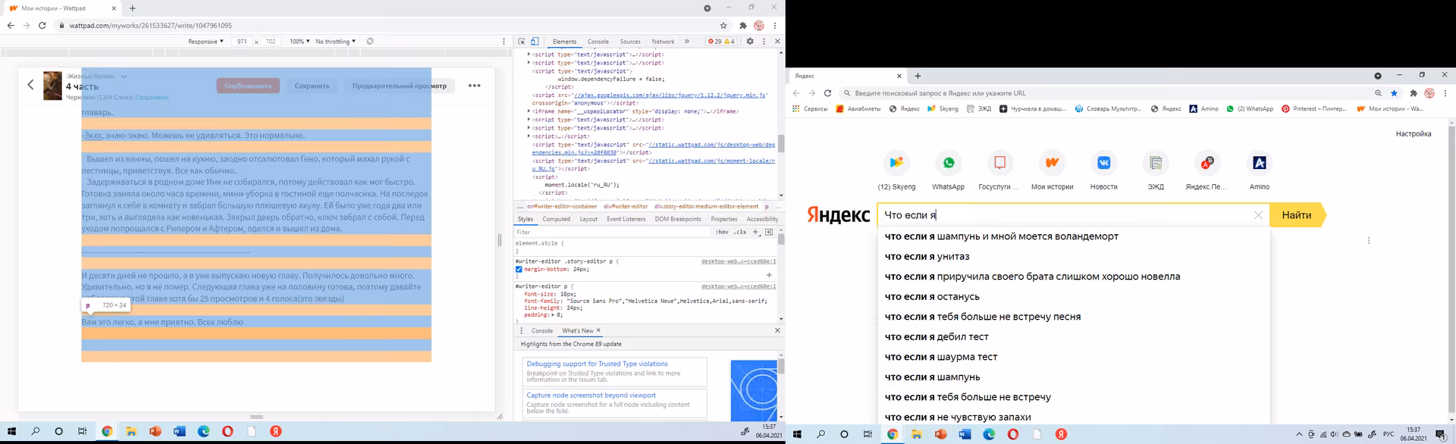Open the Amino shortcut tile
Viewport: 1456px width, 444px height.
coord(1260,170)
